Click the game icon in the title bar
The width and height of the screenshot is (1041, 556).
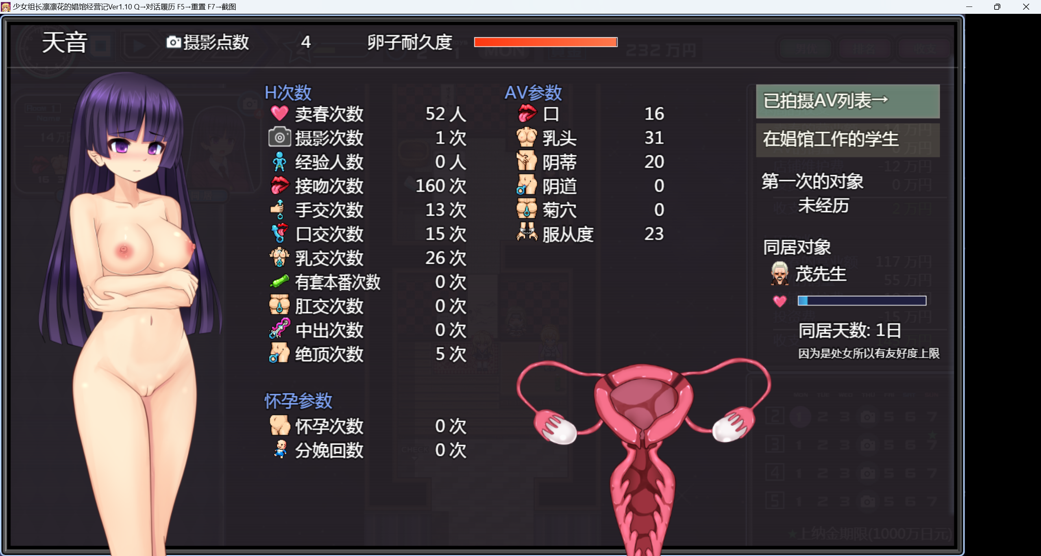(6, 7)
